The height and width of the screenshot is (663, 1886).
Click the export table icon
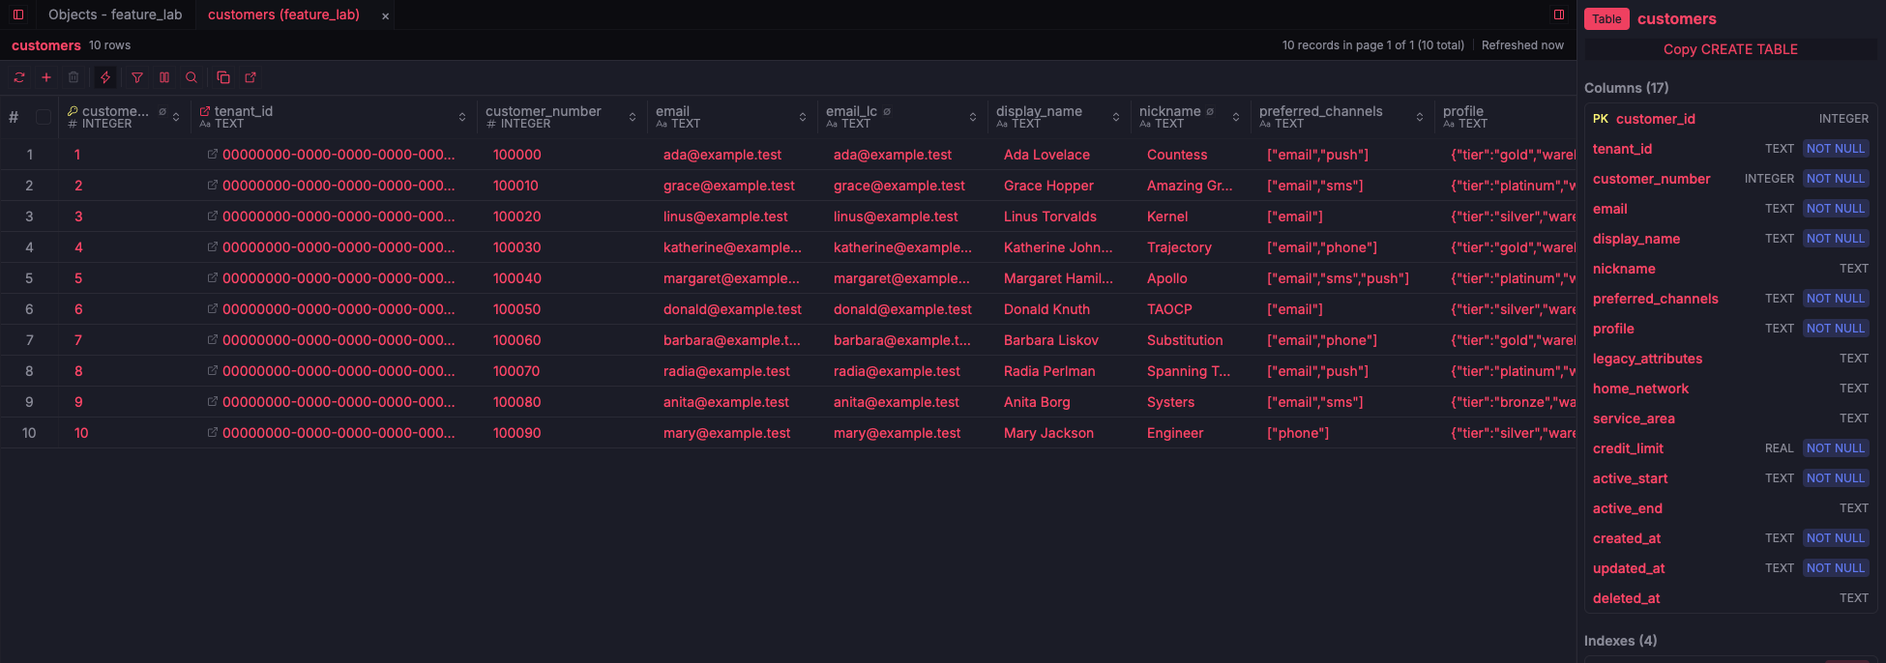coord(250,77)
